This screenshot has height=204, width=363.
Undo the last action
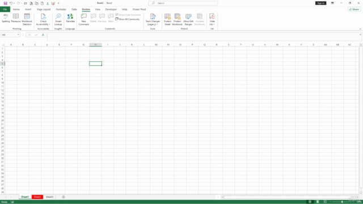[11, 3]
